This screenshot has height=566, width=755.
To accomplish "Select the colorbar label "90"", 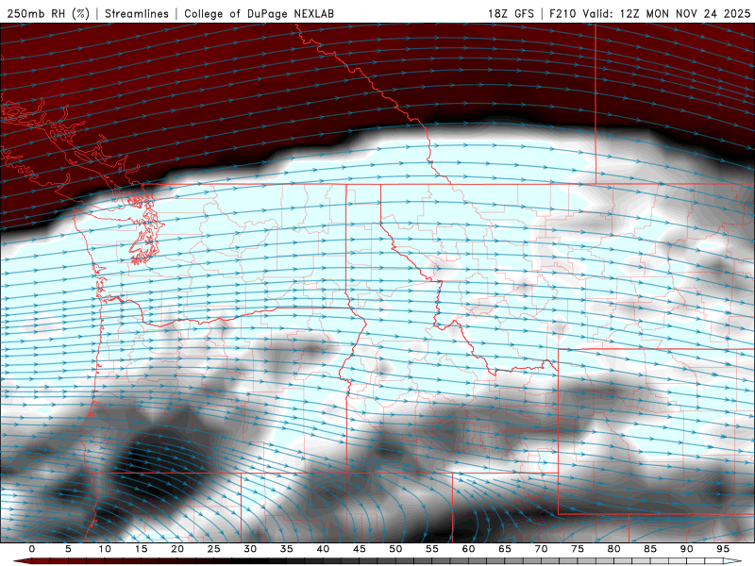I will pyautogui.click(x=687, y=549).
